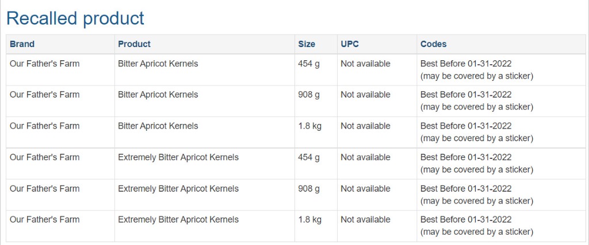This screenshot has width=589, height=245.
Task: Click the Best Before date in last row
Action: (466, 220)
